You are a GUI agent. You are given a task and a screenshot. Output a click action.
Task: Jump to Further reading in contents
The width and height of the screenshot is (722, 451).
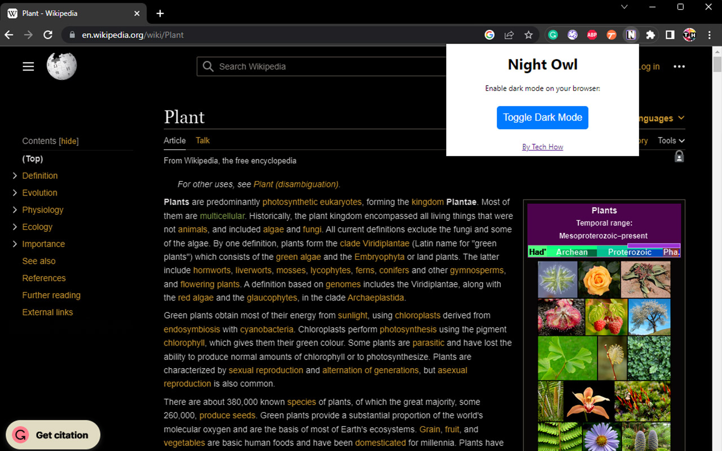pos(51,295)
